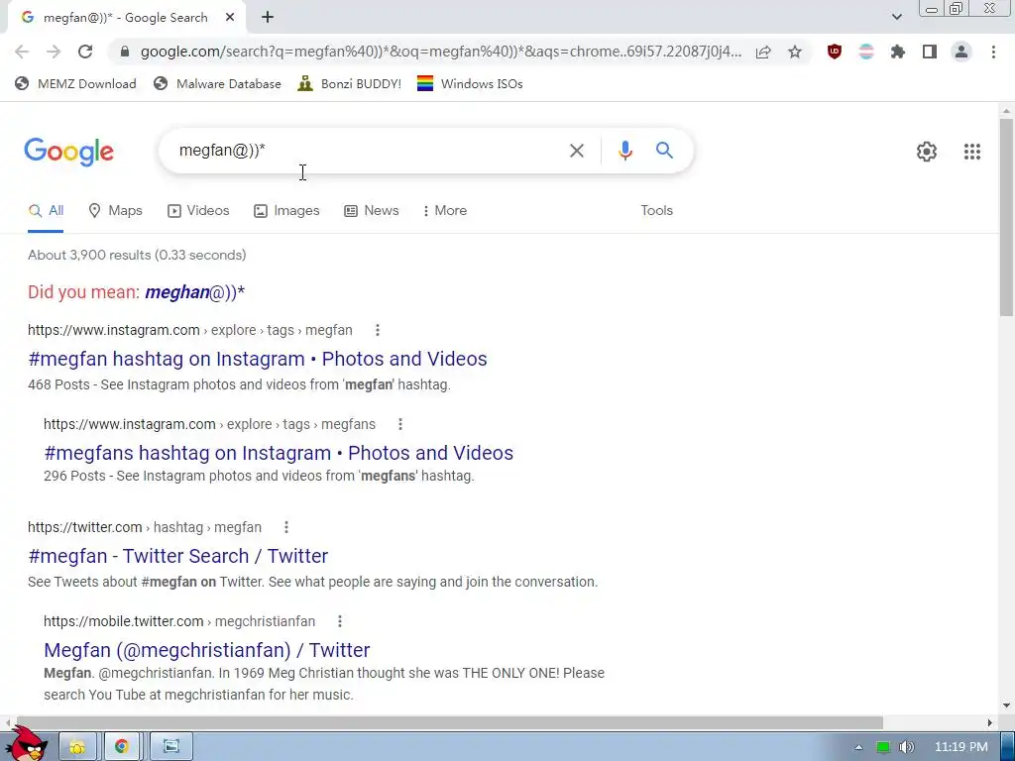Open Start menu Angry Bird button
This screenshot has height=761, width=1015.
pos(26,745)
